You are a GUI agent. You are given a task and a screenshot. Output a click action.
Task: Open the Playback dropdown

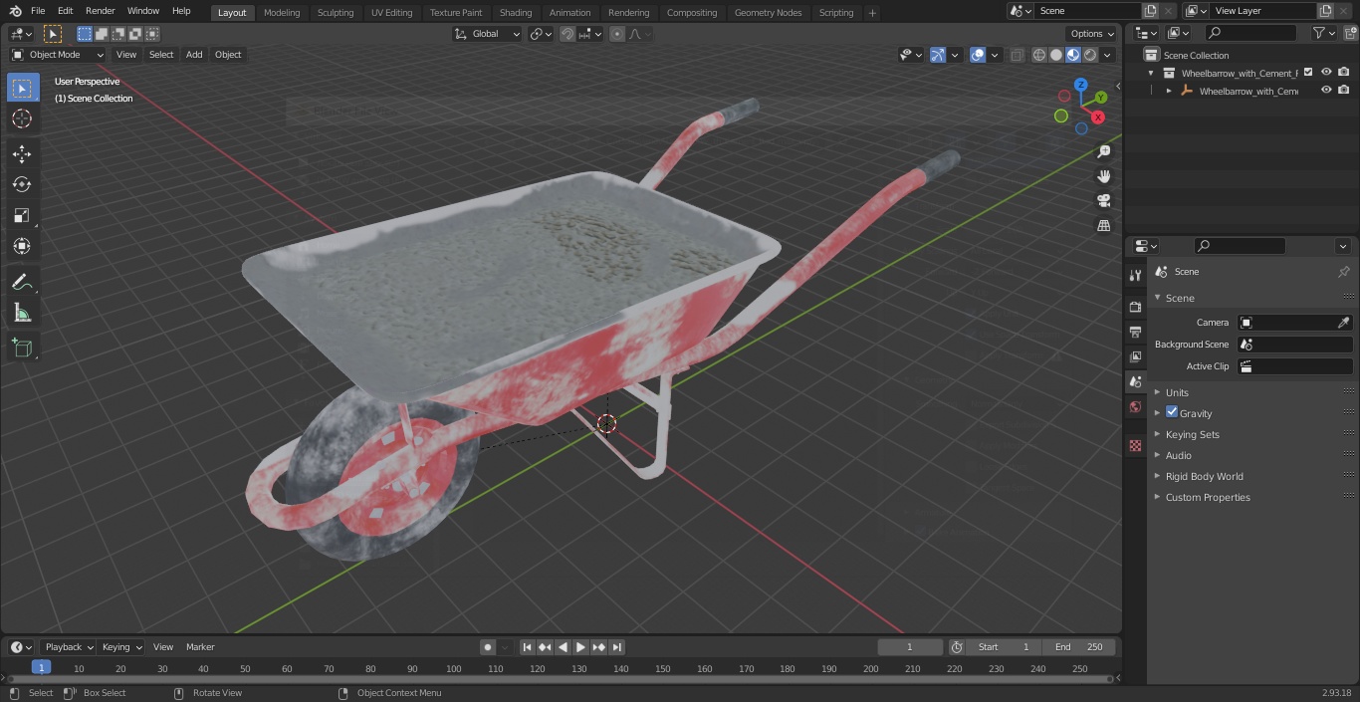coord(69,647)
